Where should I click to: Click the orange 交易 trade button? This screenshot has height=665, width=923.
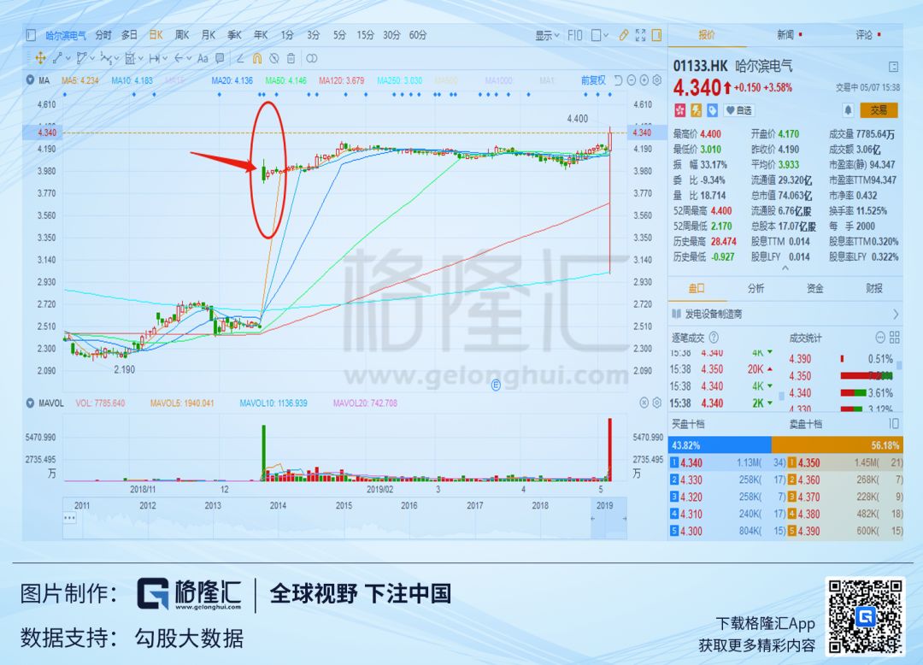pos(879,110)
